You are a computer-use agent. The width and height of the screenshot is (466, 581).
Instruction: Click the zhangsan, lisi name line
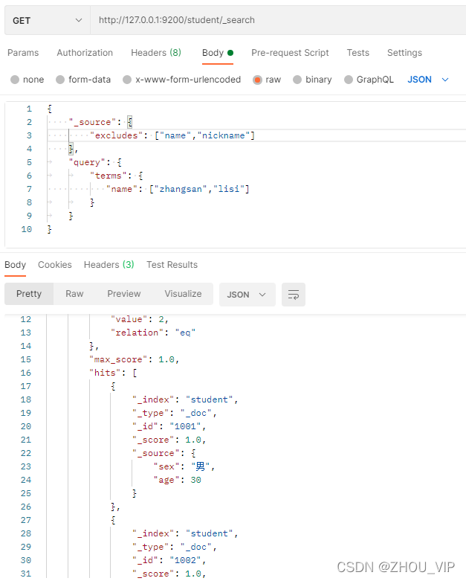point(178,190)
